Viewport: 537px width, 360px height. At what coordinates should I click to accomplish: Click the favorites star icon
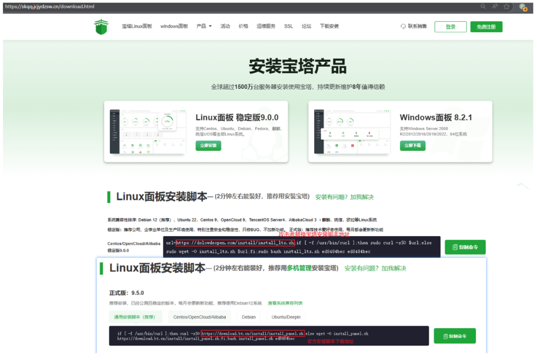pos(507,6)
